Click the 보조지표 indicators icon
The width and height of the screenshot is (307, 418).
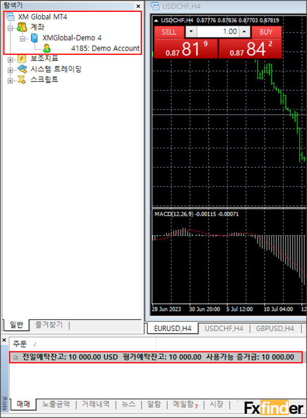(22, 58)
